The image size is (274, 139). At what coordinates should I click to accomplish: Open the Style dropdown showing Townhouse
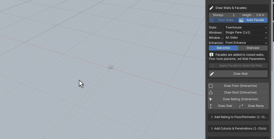(x=246, y=27)
